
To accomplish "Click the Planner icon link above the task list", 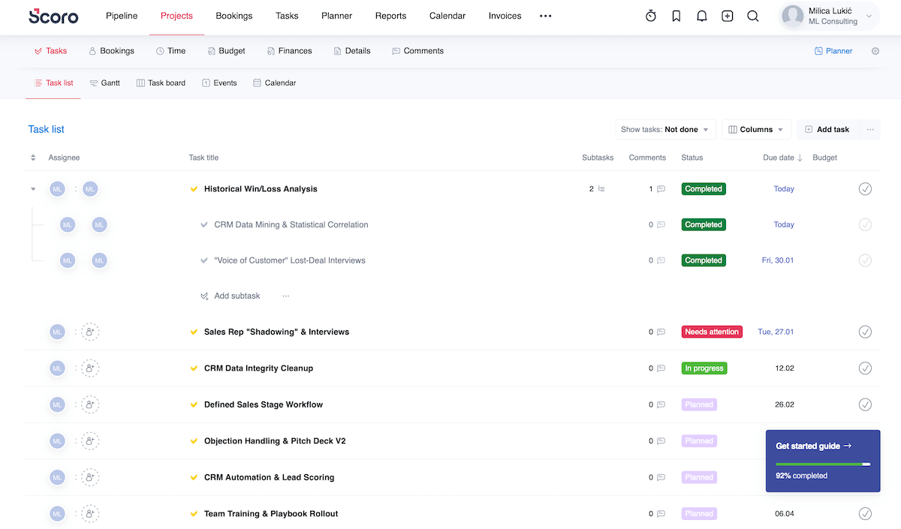I will 833,50.
